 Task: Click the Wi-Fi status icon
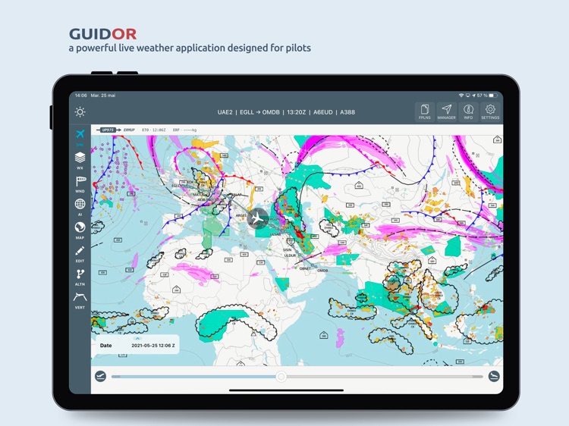tap(461, 96)
